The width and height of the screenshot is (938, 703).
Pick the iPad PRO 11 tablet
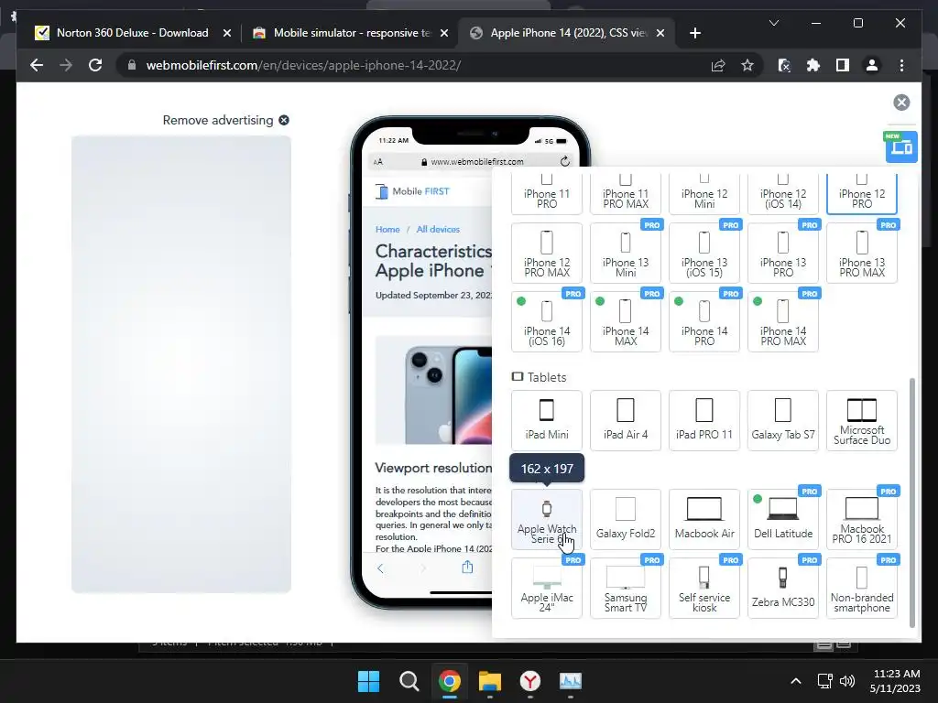(x=704, y=420)
